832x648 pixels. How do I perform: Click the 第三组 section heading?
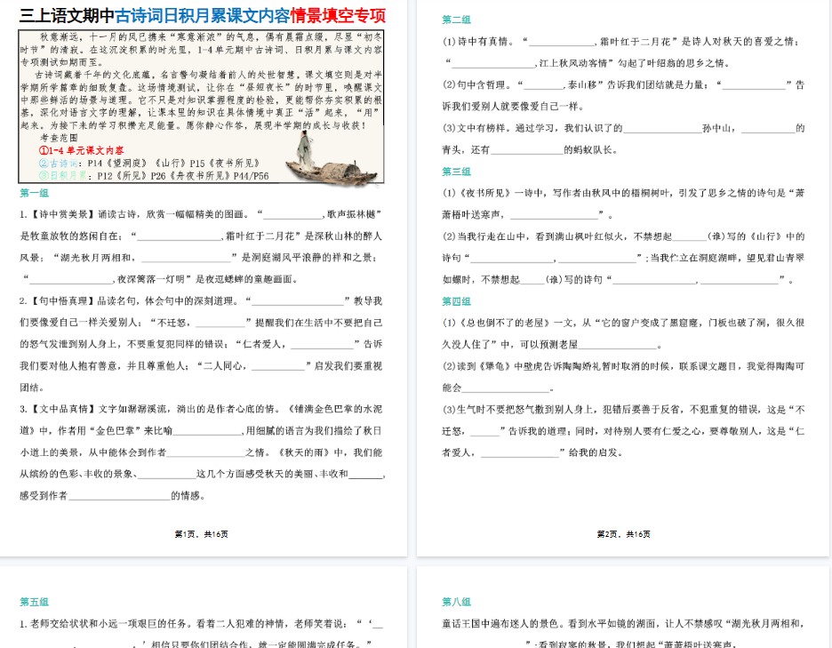[x=456, y=172]
